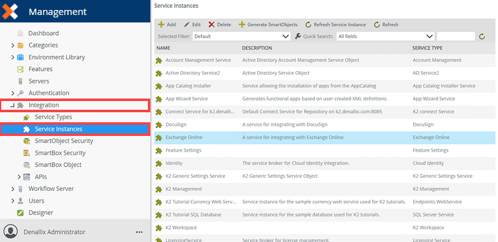The width and height of the screenshot is (498, 242).
Task: Click the SmartObject Security icon
Action: tap(27, 141)
